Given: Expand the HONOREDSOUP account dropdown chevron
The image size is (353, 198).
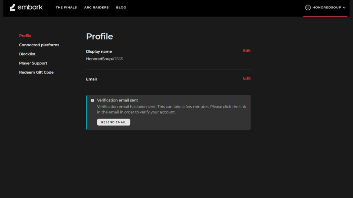Looking at the screenshot, I should [x=344, y=8].
